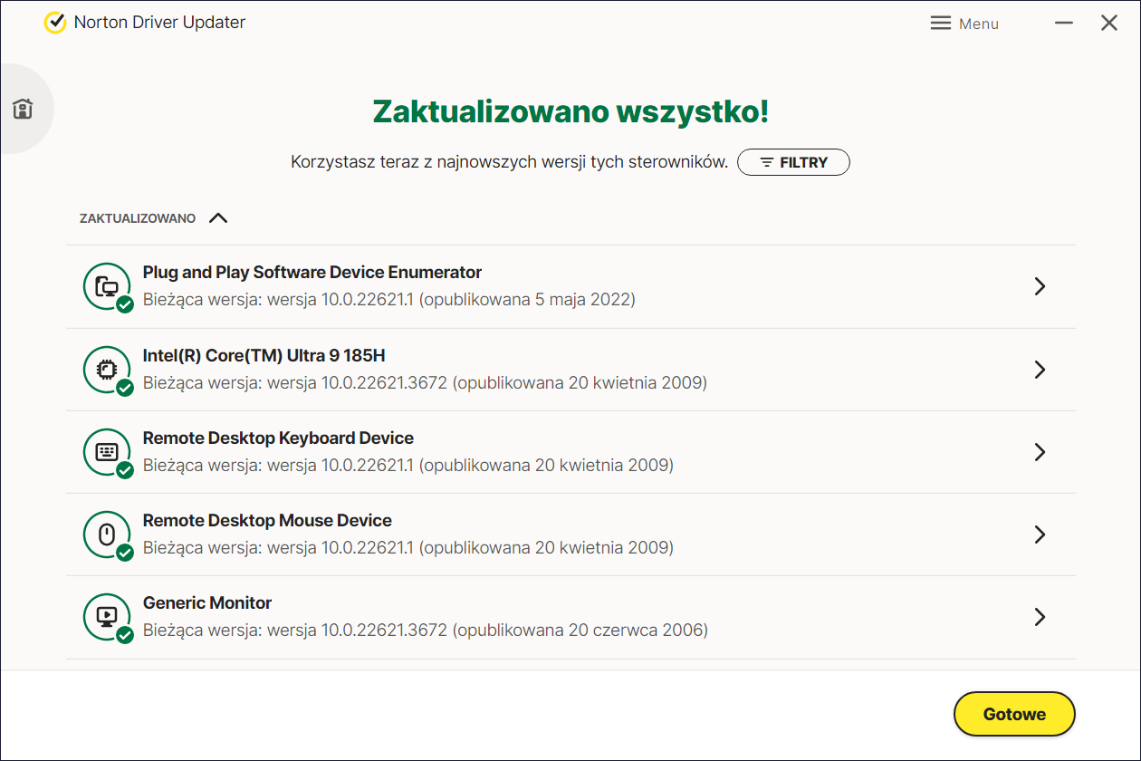Click version text published 20 czerwca 2006
The image size is (1141, 761).
click(426, 630)
